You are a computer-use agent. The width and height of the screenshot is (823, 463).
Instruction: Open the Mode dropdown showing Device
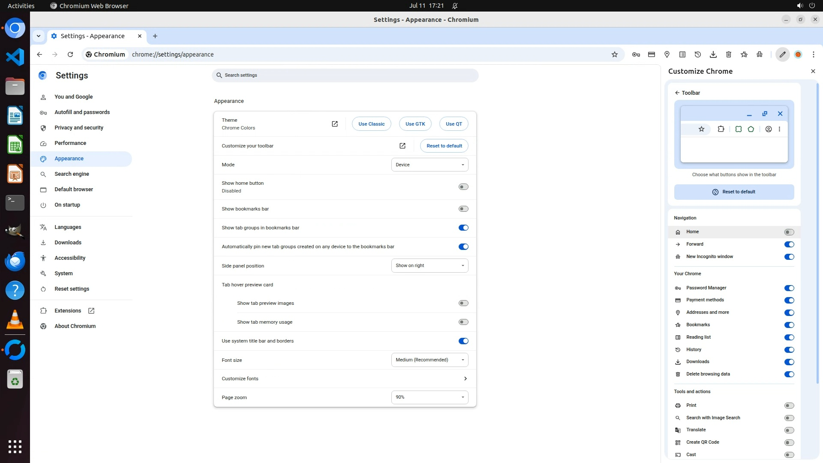pos(430,165)
